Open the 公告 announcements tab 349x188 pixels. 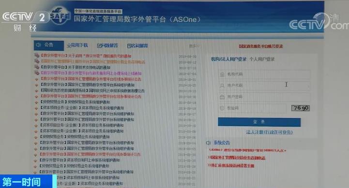point(49,45)
